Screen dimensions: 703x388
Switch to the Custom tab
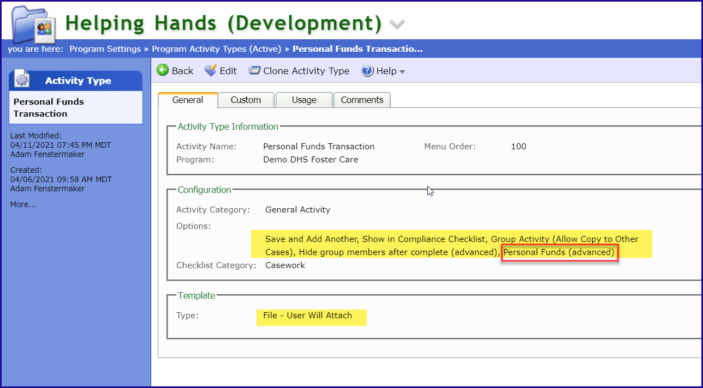point(246,100)
